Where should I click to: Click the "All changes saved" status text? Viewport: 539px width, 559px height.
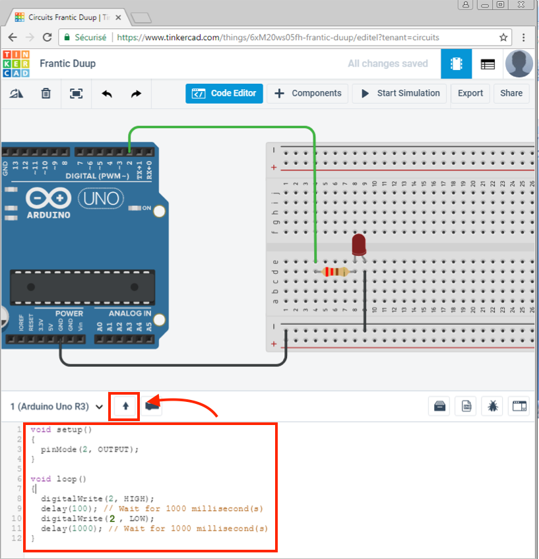pyautogui.click(x=388, y=63)
